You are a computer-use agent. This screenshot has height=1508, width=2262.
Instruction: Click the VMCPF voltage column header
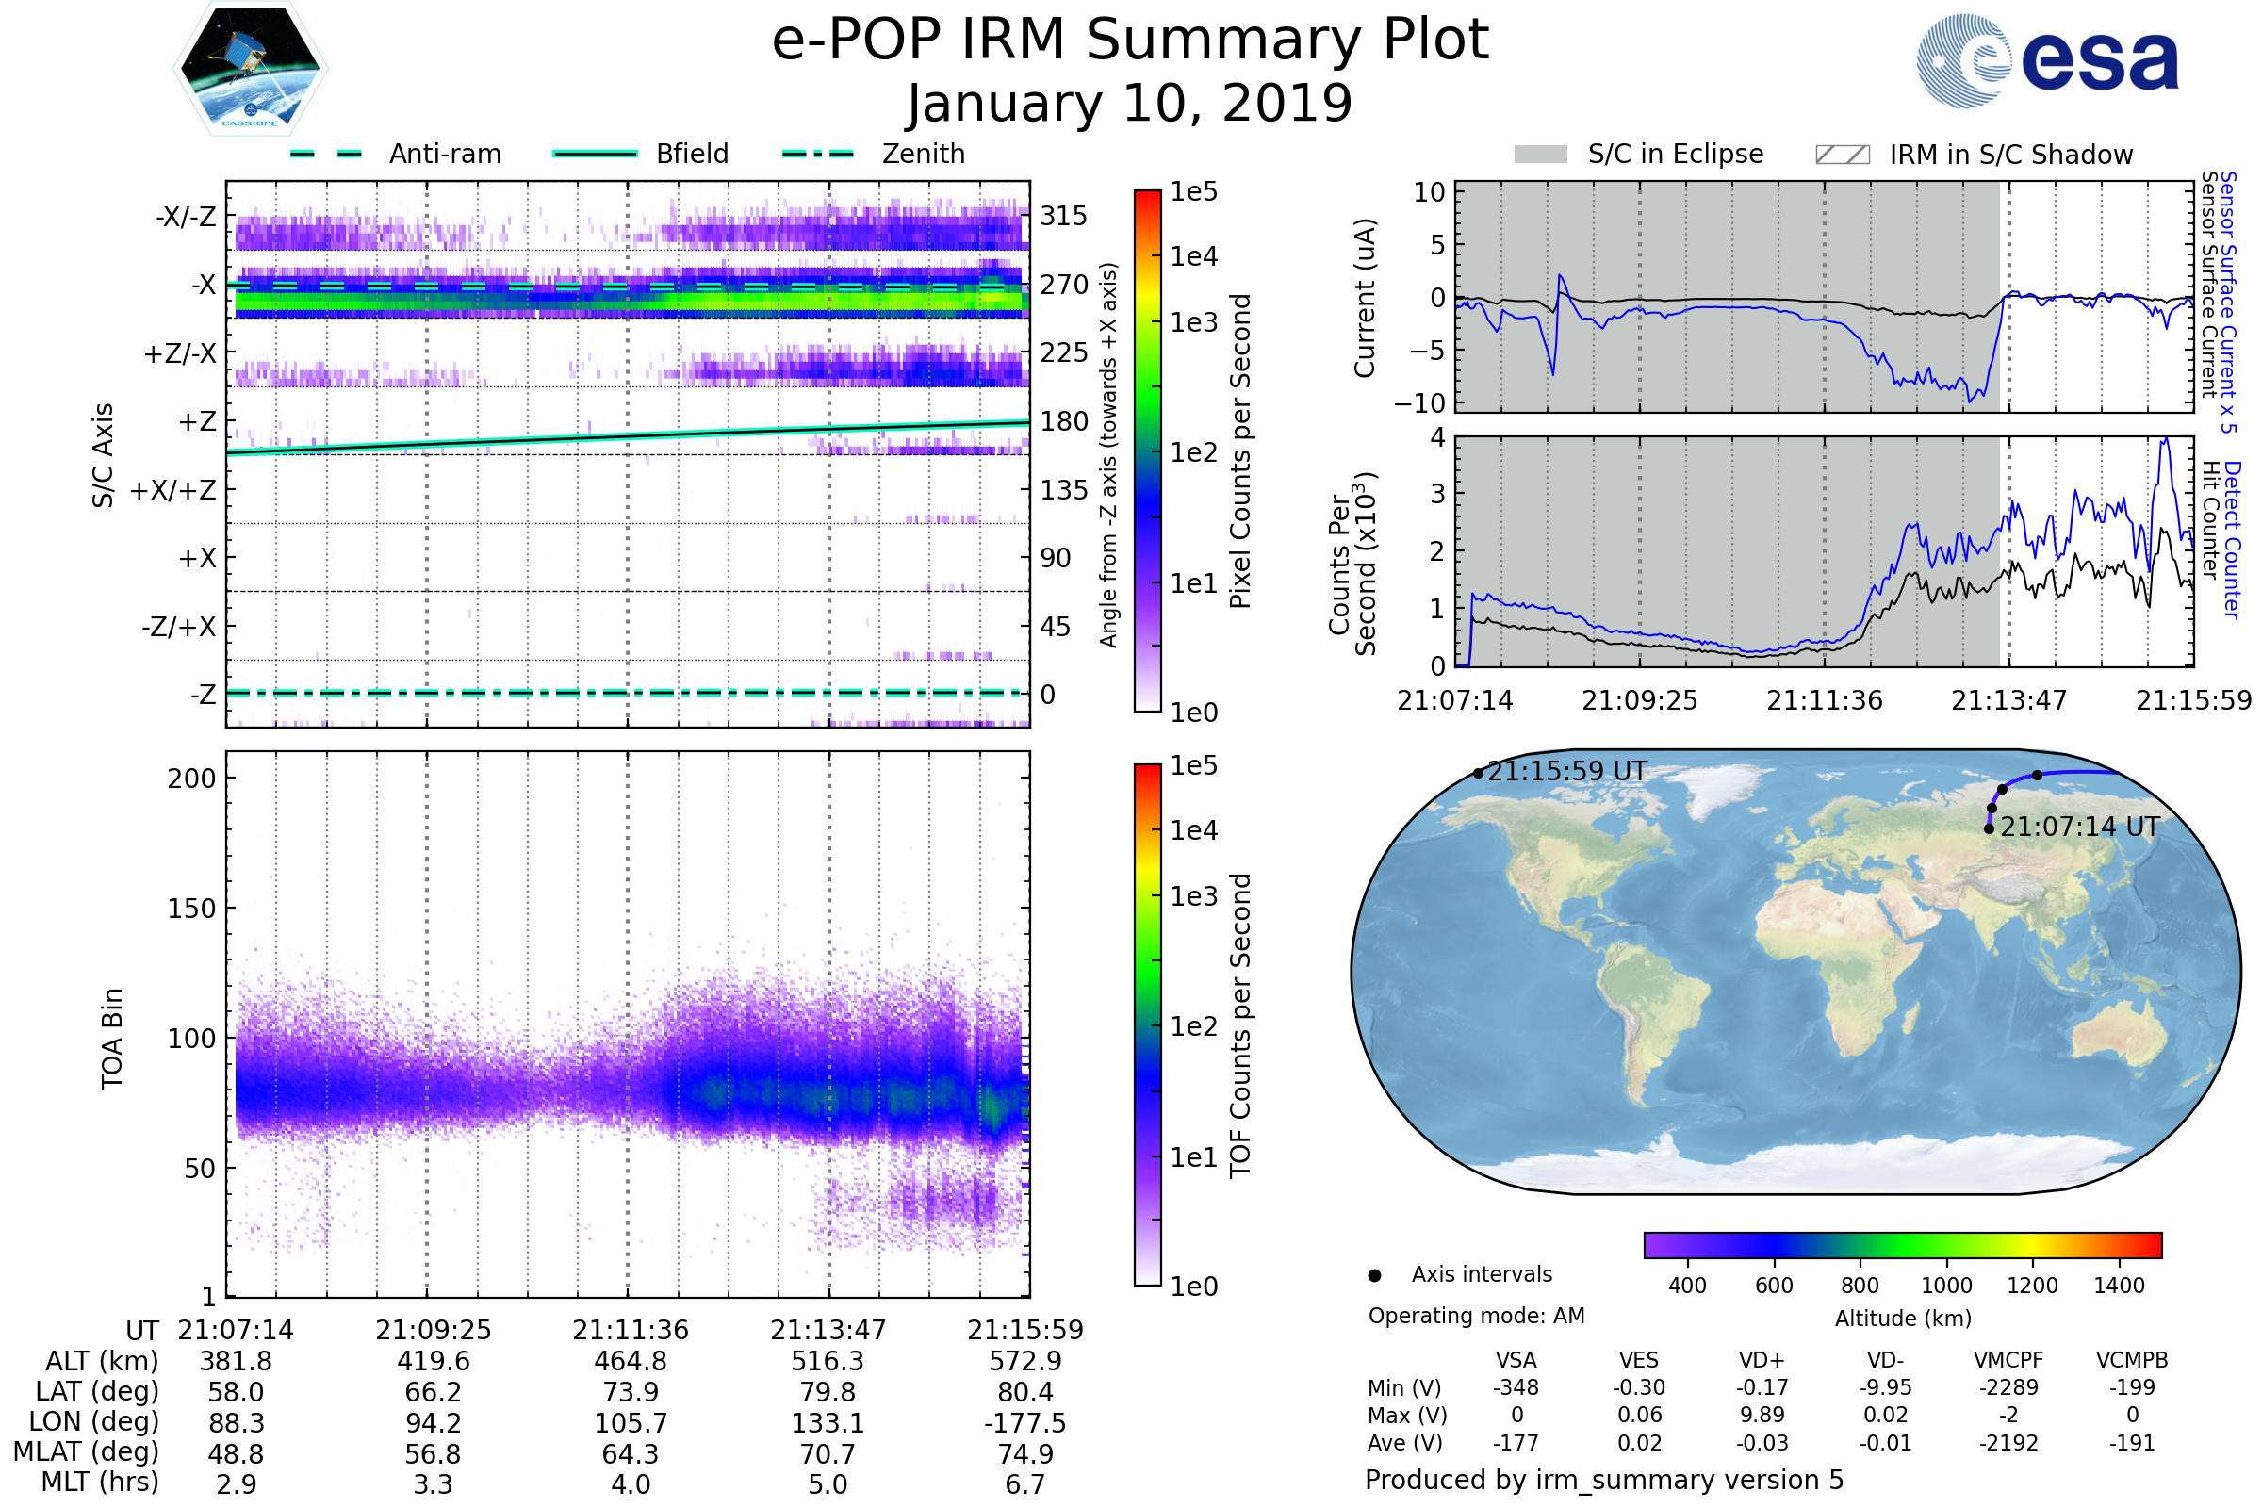click(x=2008, y=1360)
